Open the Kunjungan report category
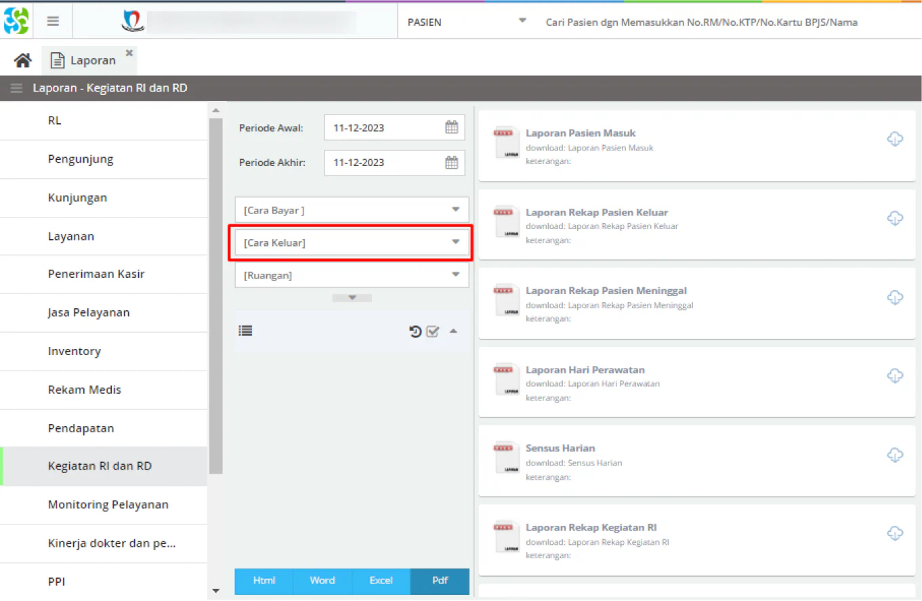 (x=104, y=198)
